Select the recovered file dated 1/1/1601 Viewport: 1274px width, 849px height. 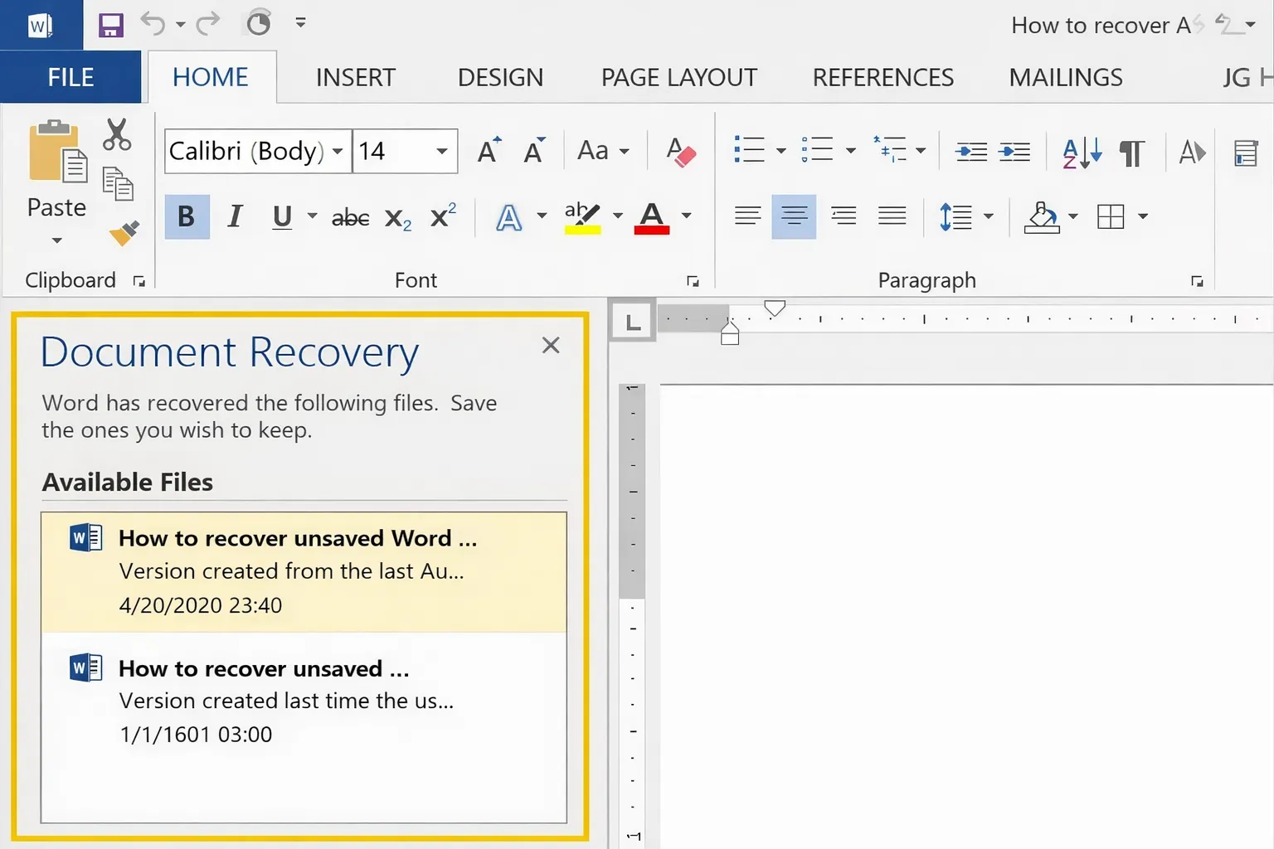pyautogui.click(x=304, y=701)
